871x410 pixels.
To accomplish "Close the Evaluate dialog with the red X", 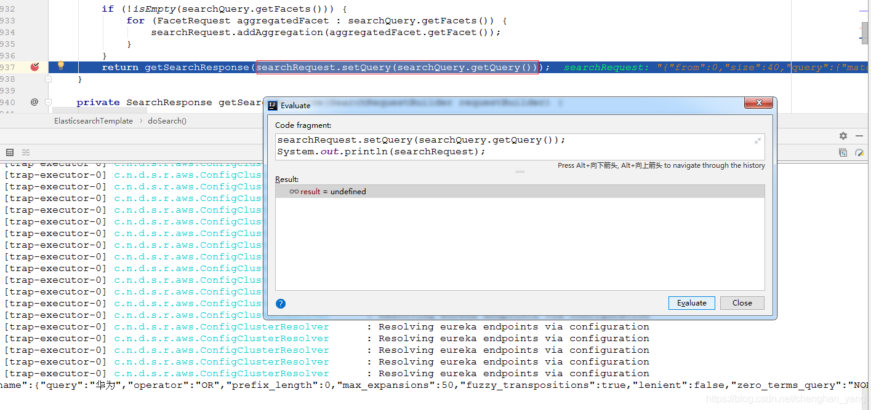I will click(758, 103).
